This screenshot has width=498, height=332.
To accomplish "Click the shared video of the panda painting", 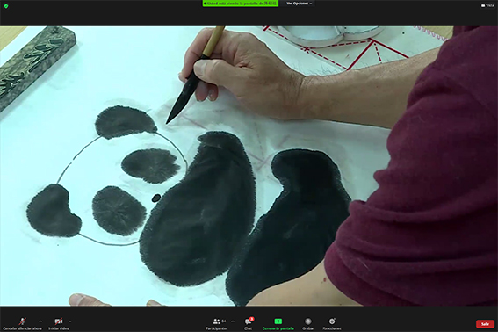I will click(249, 166).
